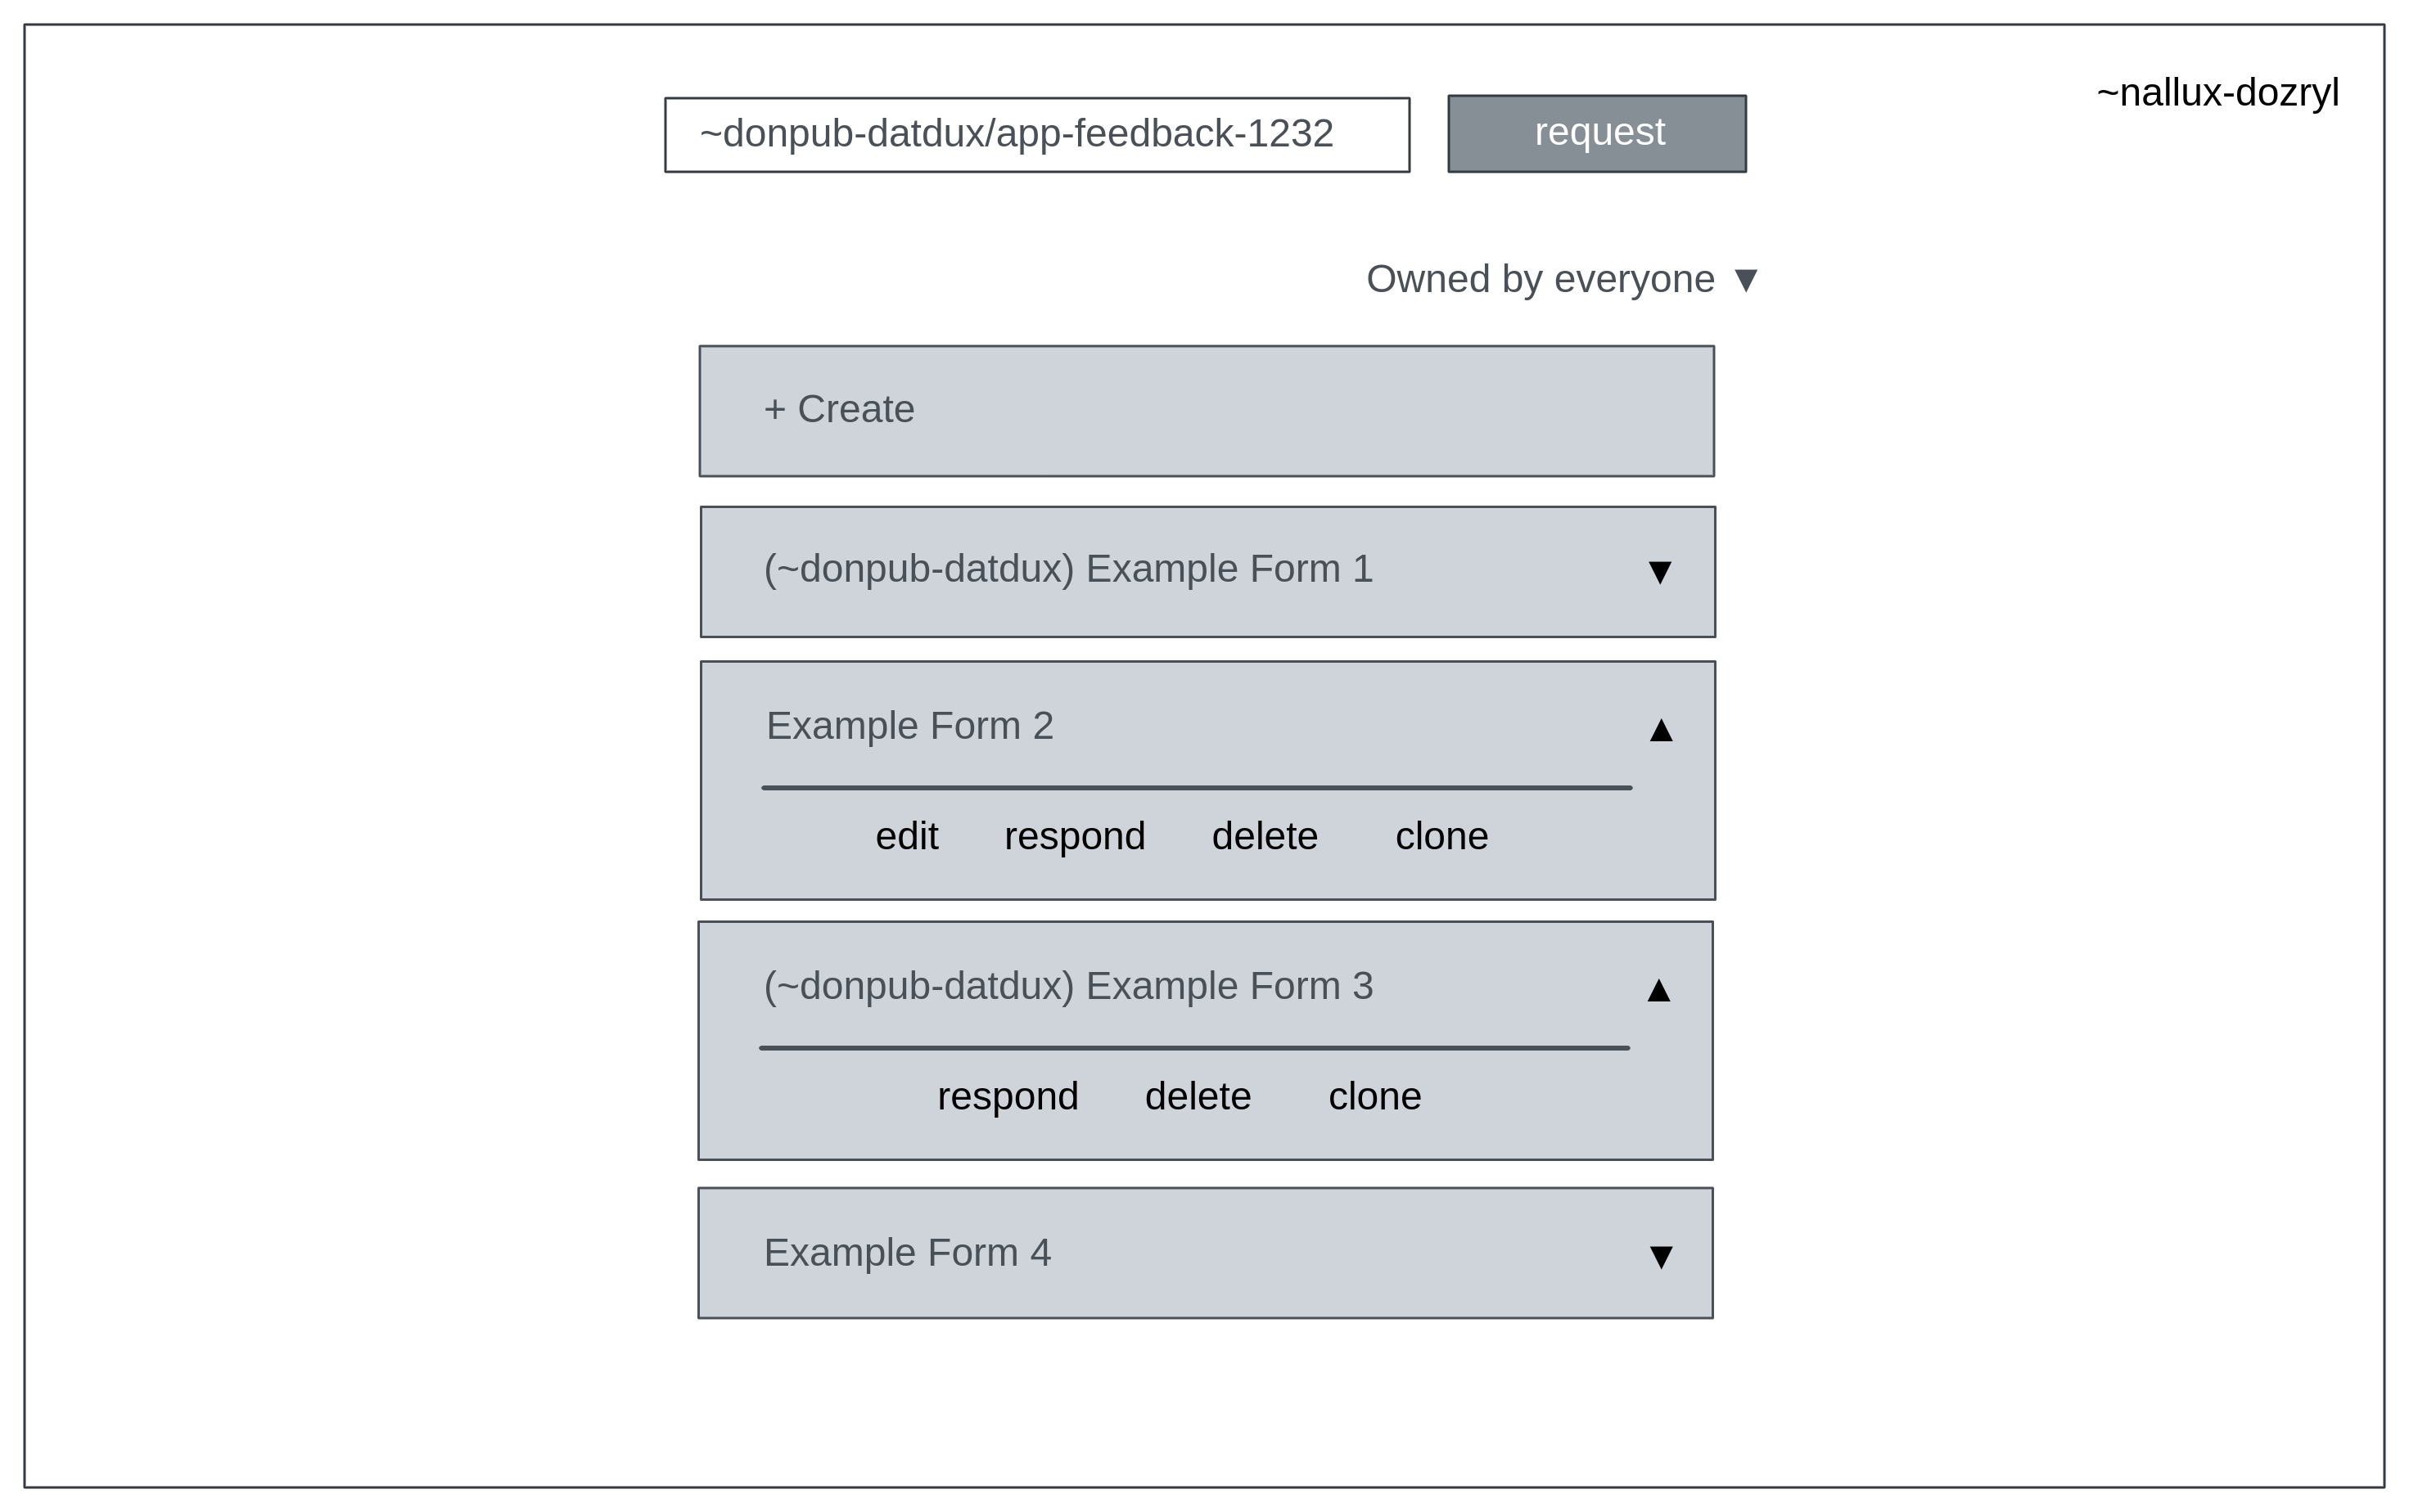The height and width of the screenshot is (1512, 2409).
Task: Click edit under Example Form 2
Action: pos(906,836)
